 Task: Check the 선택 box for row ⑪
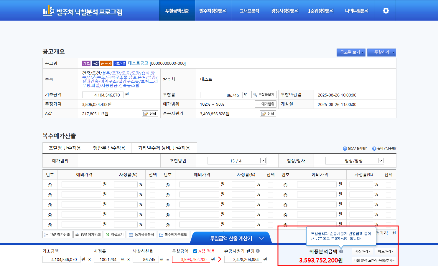(388, 185)
